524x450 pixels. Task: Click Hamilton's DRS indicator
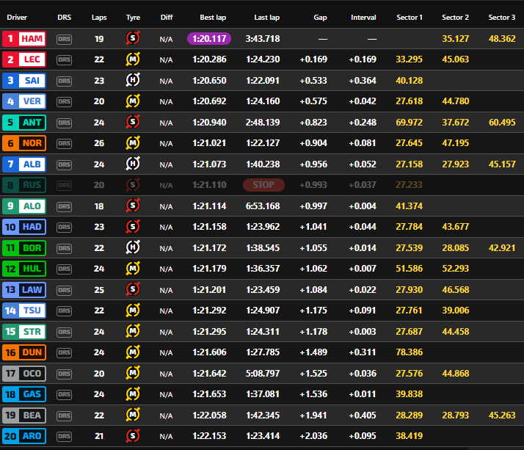(x=65, y=39)
